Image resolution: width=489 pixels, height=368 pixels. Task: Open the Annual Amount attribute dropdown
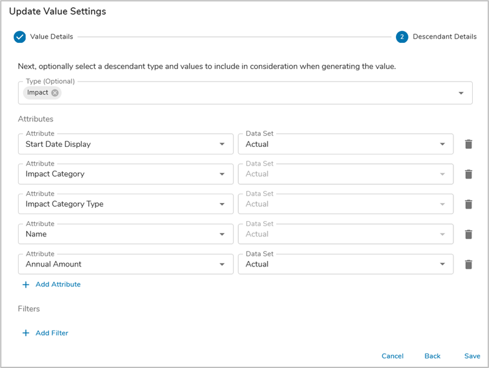(222, 264)
